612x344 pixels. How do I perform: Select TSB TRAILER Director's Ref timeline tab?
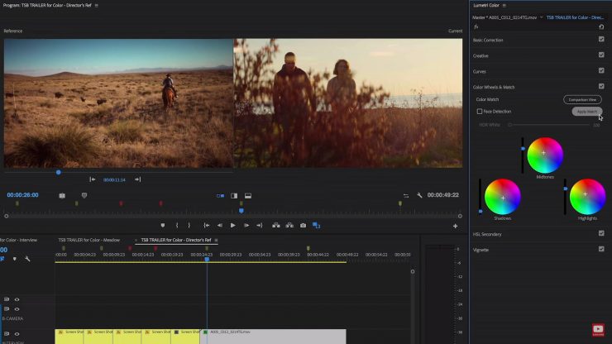coord(175,240)
